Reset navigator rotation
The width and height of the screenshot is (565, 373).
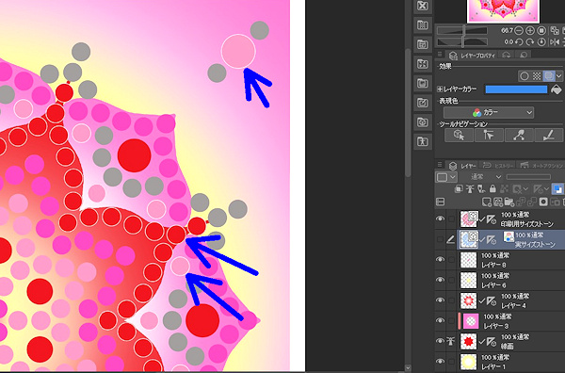click(x=541, y=42)
